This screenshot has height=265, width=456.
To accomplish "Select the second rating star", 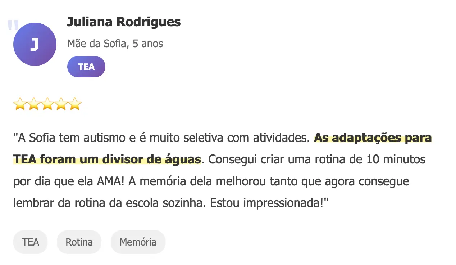I will [x=33, y=104].
